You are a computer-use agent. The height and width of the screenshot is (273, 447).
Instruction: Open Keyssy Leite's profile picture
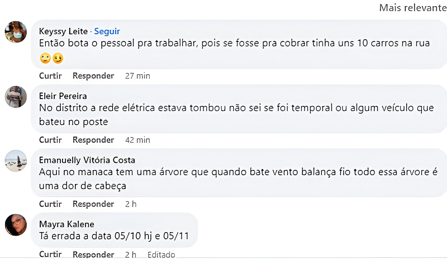pos(16,32)
